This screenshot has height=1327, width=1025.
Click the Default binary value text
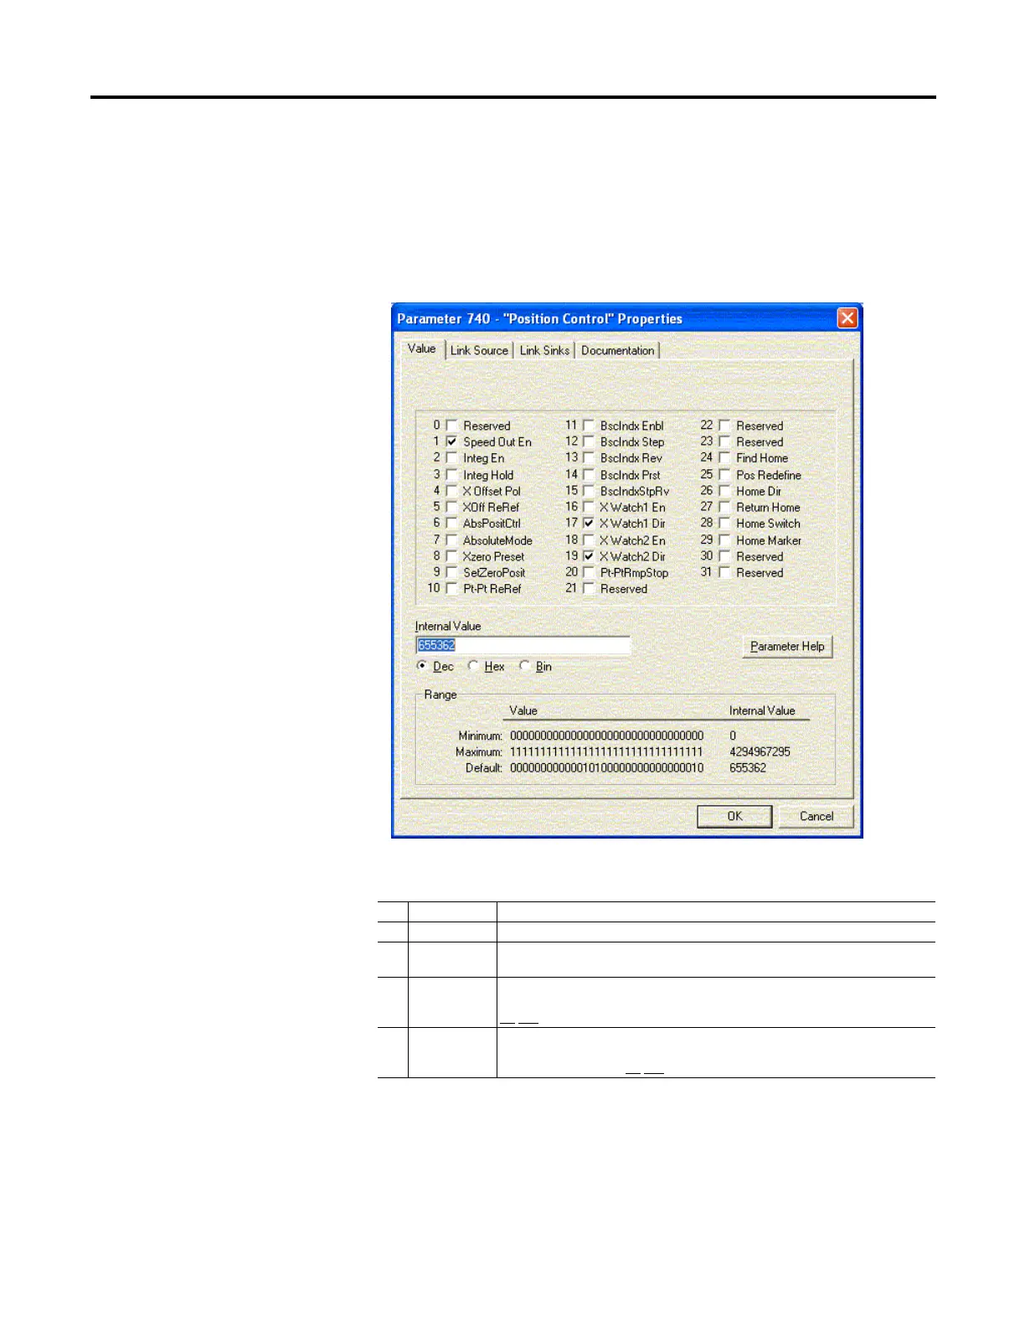point(606,767)
